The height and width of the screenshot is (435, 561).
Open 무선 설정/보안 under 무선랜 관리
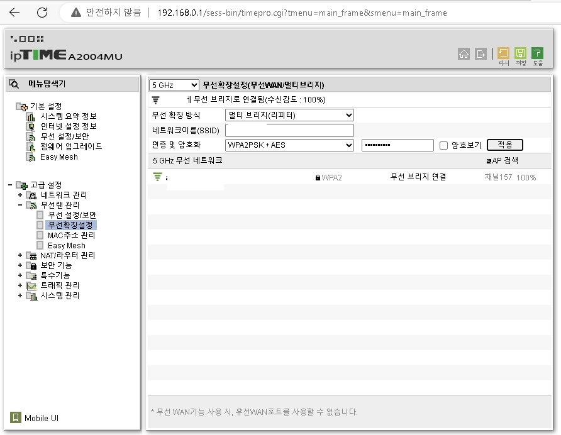(x=72, y=215)
